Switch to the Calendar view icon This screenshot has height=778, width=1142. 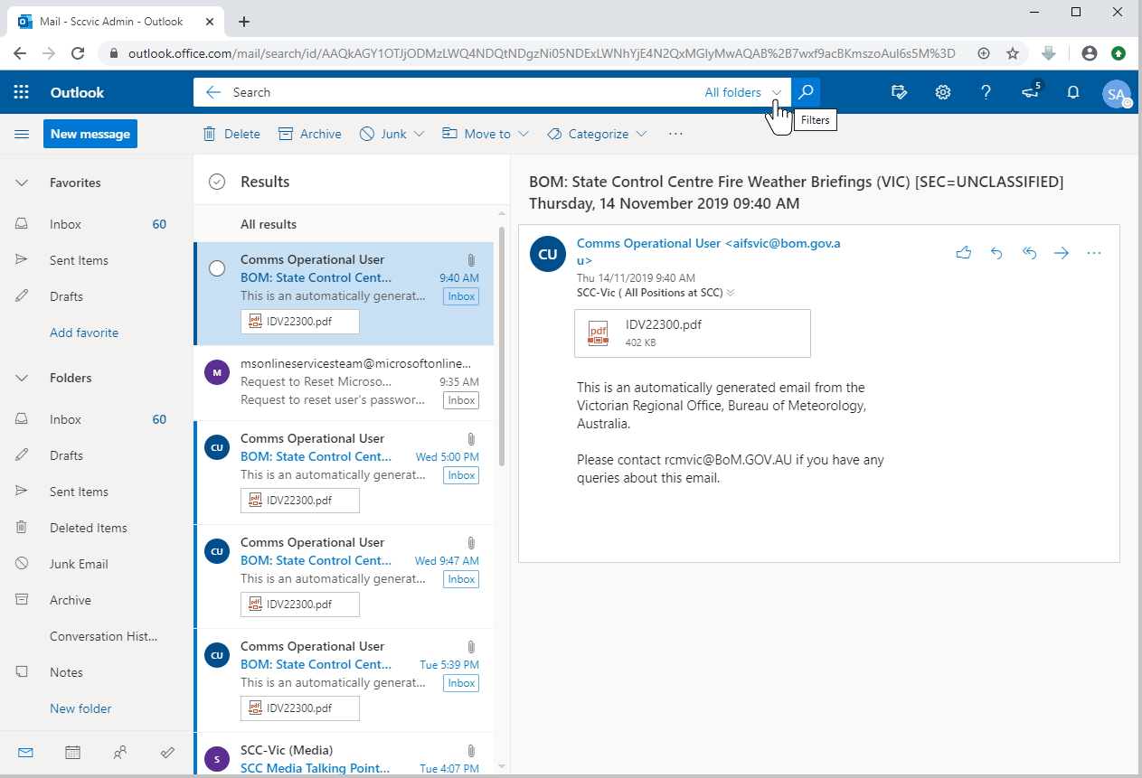pyautogui.click(x=72, y=752)
